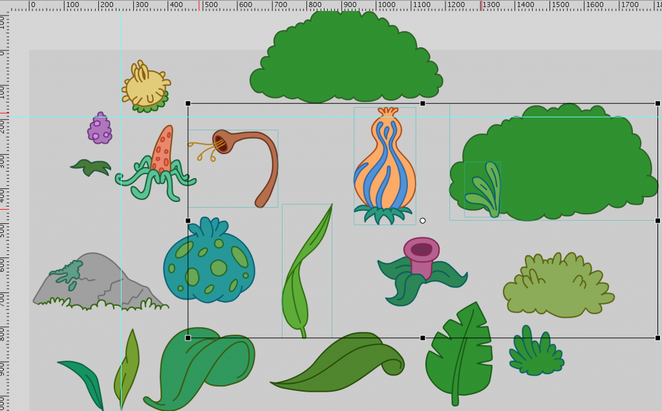Select the large green bush at top
This screenshot has height=411, width=662.
click(345, 61)
